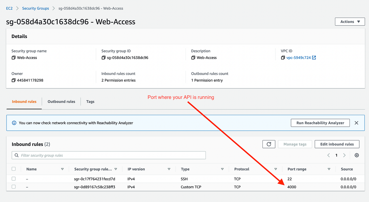Click the Custom TCP type cell
Viewport: 369px width, 202px height.
tap(191, 187)
